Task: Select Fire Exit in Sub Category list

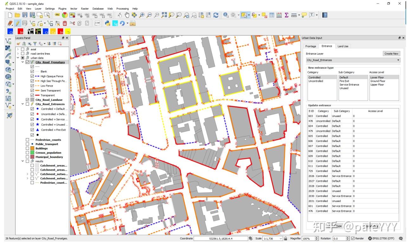Action: click(344, 81)
